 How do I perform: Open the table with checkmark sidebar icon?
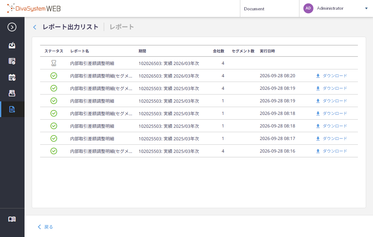coord(12,61)
